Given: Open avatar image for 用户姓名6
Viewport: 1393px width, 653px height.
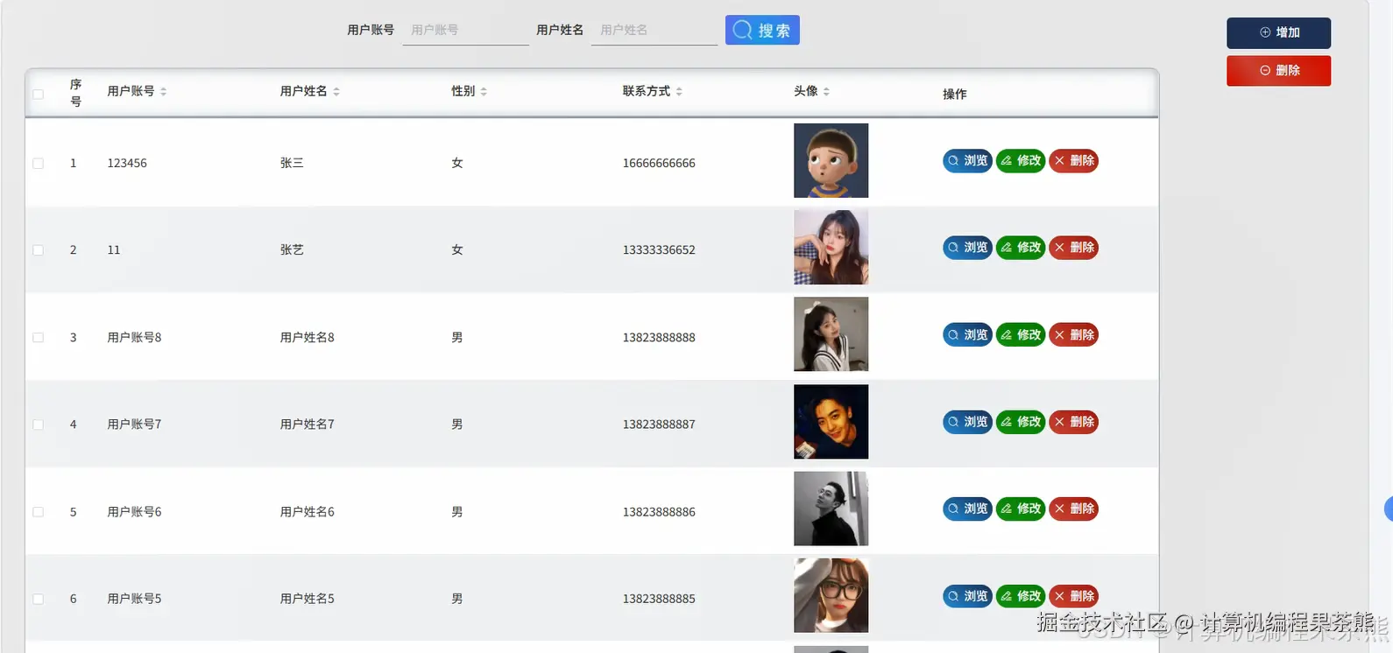Looking at the screenshot, I should (831, 509).
